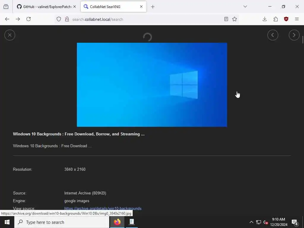Open Firefox from the taskbar
The image size is (304, 228).
point(117,222)
